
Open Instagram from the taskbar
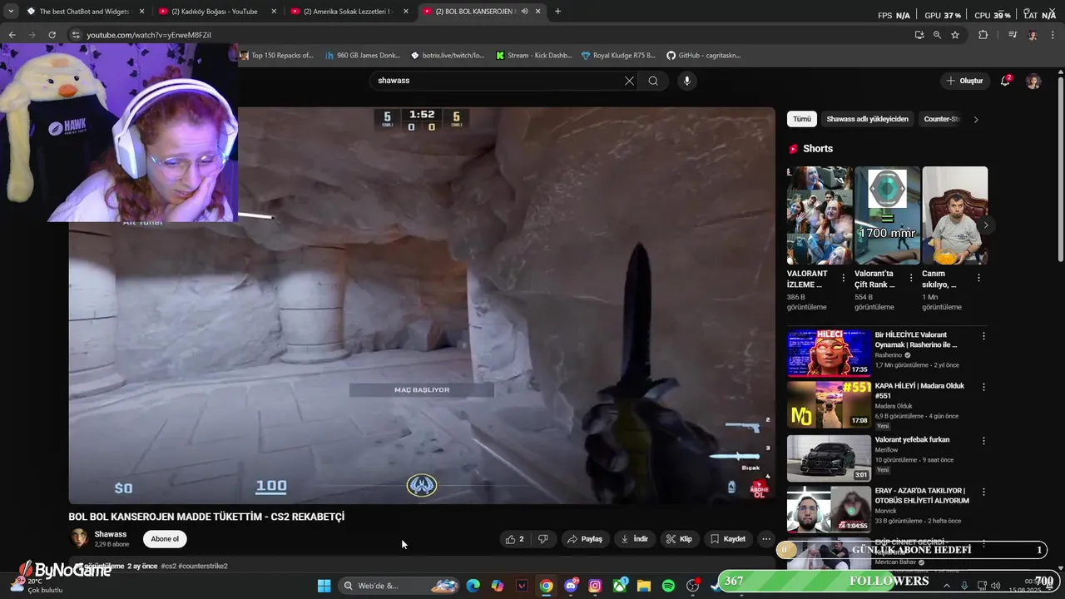595,586
